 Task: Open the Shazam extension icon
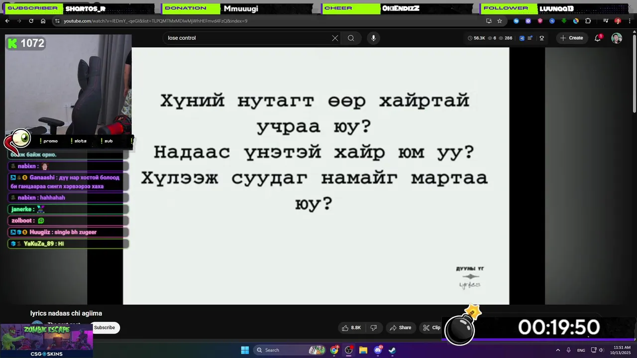click(x=516, y=21)
